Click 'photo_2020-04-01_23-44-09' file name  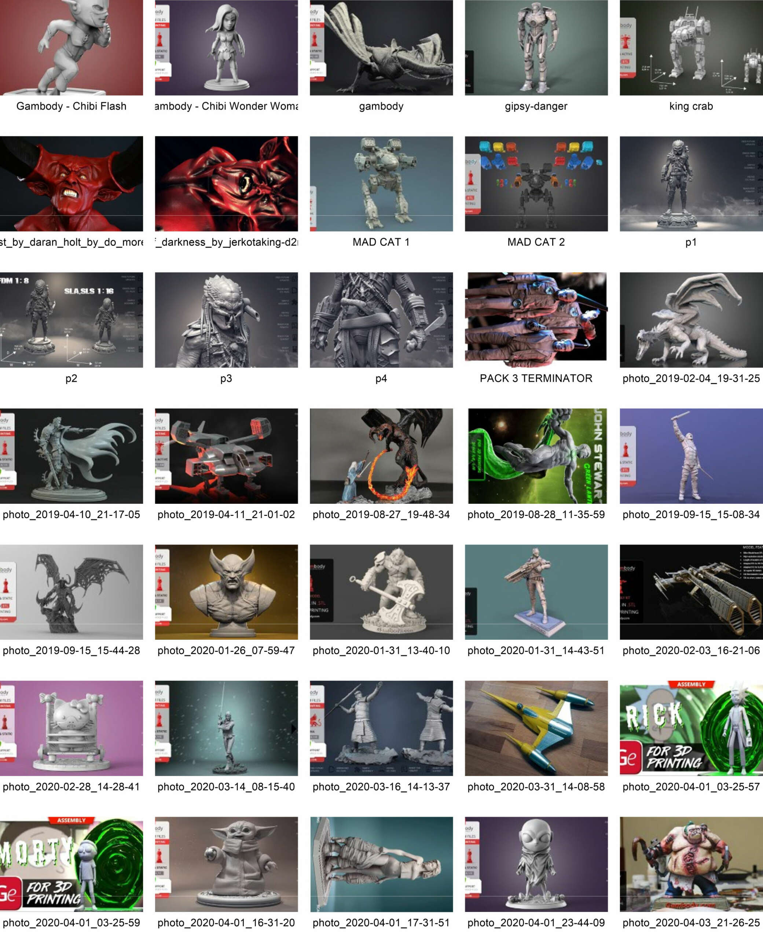pyautogui.click(x=536, y=923)
